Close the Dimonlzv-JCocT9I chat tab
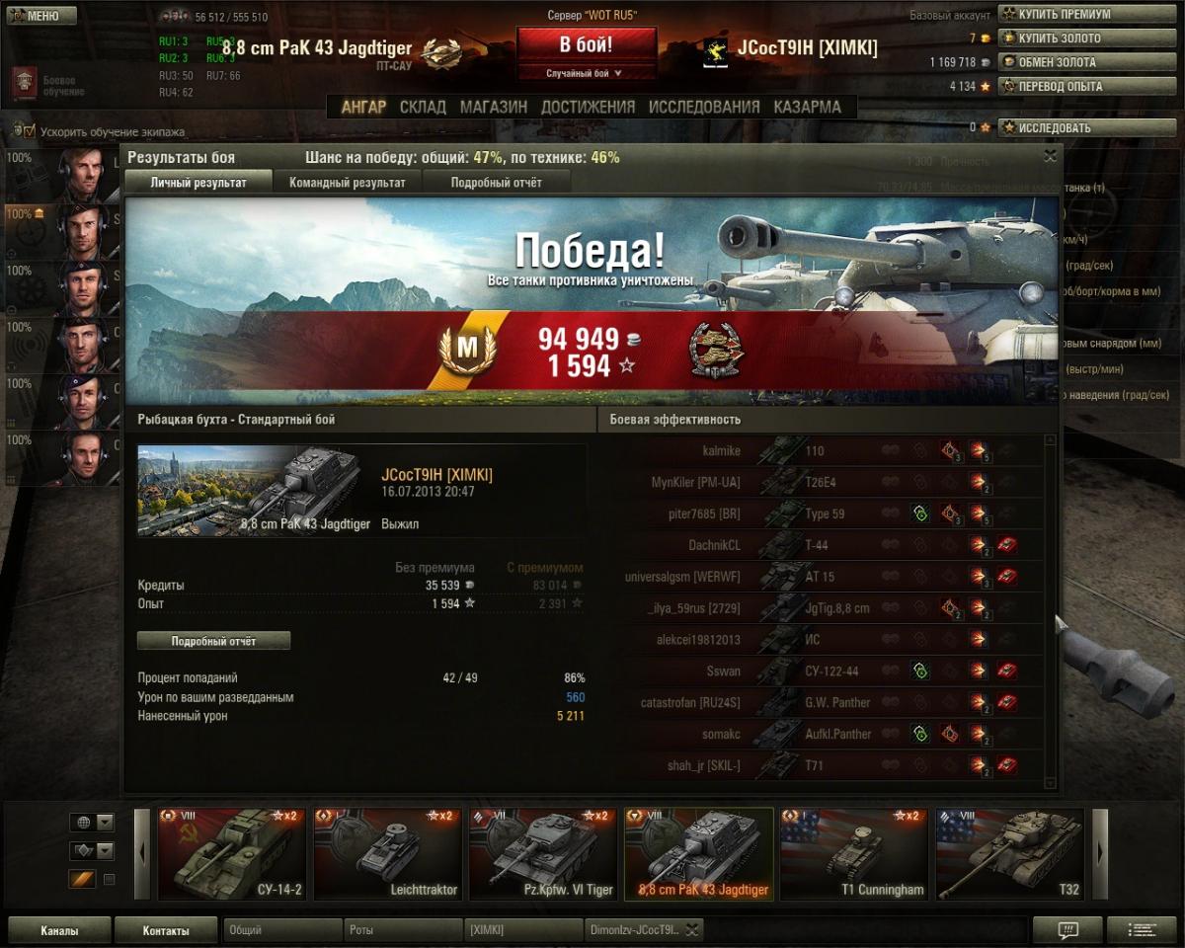Image resolution: width=1185 pixels, height=948 pixels. pos(692,929)
